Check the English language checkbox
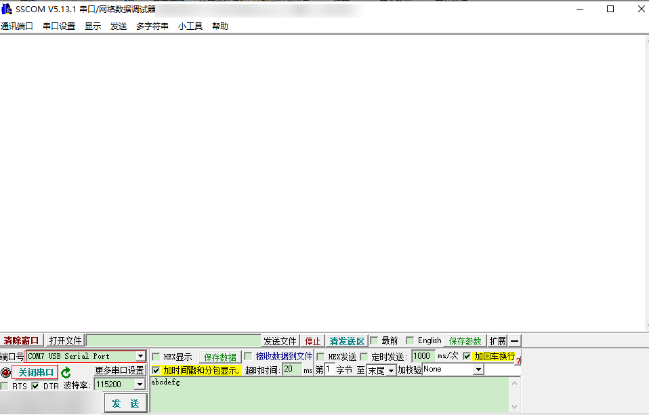The image size is (649, 415). coord(409,340)
